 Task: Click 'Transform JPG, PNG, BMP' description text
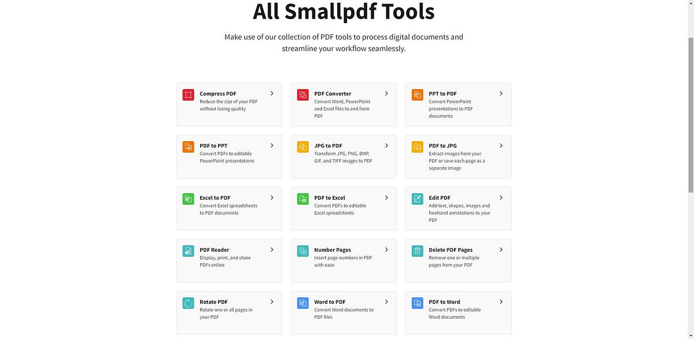(x=343, y=157)
